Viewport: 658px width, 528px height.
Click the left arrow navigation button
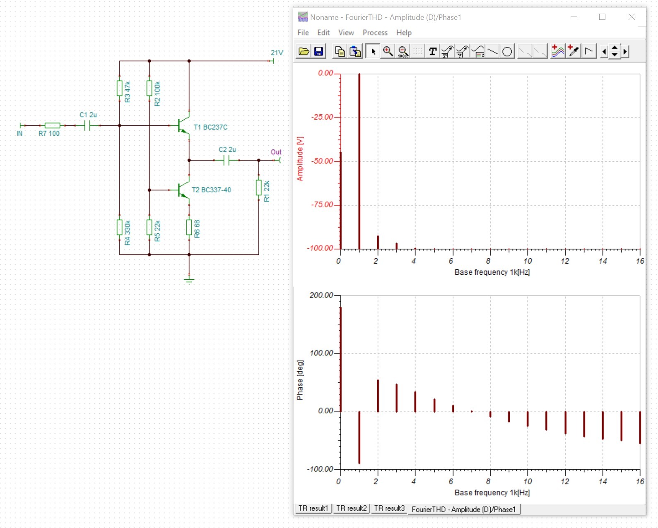(604, 51)
